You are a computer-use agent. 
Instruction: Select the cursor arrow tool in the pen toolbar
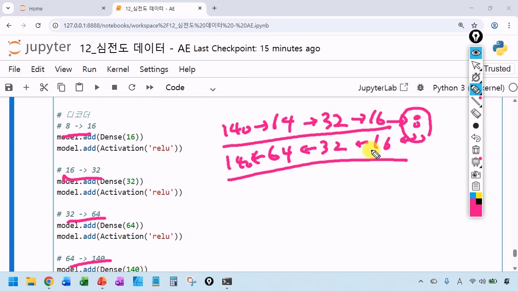[476, 65]
